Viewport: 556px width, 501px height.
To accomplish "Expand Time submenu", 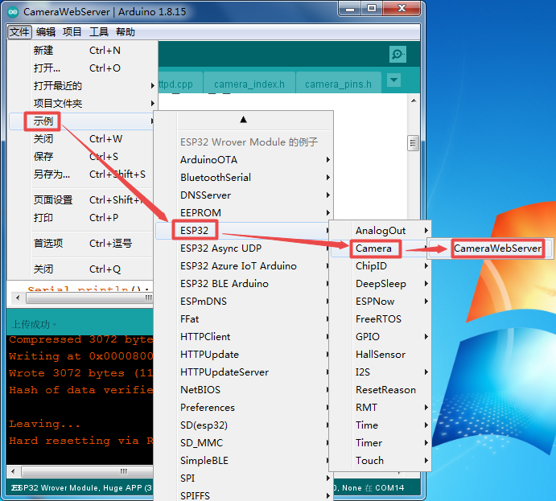I will pyautogui.click(x=381, y=425).
